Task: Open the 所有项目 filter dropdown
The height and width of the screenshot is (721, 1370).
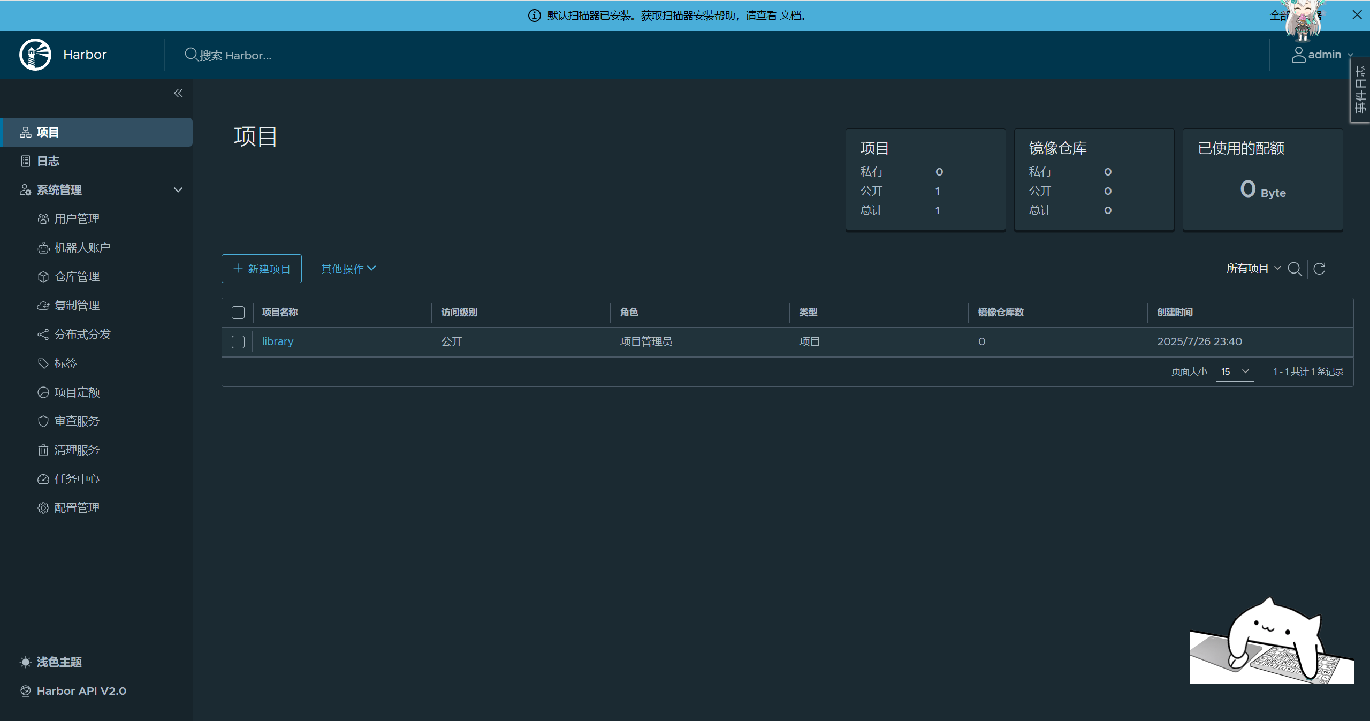Action: pyautogui.click(x=1254, y=269)
